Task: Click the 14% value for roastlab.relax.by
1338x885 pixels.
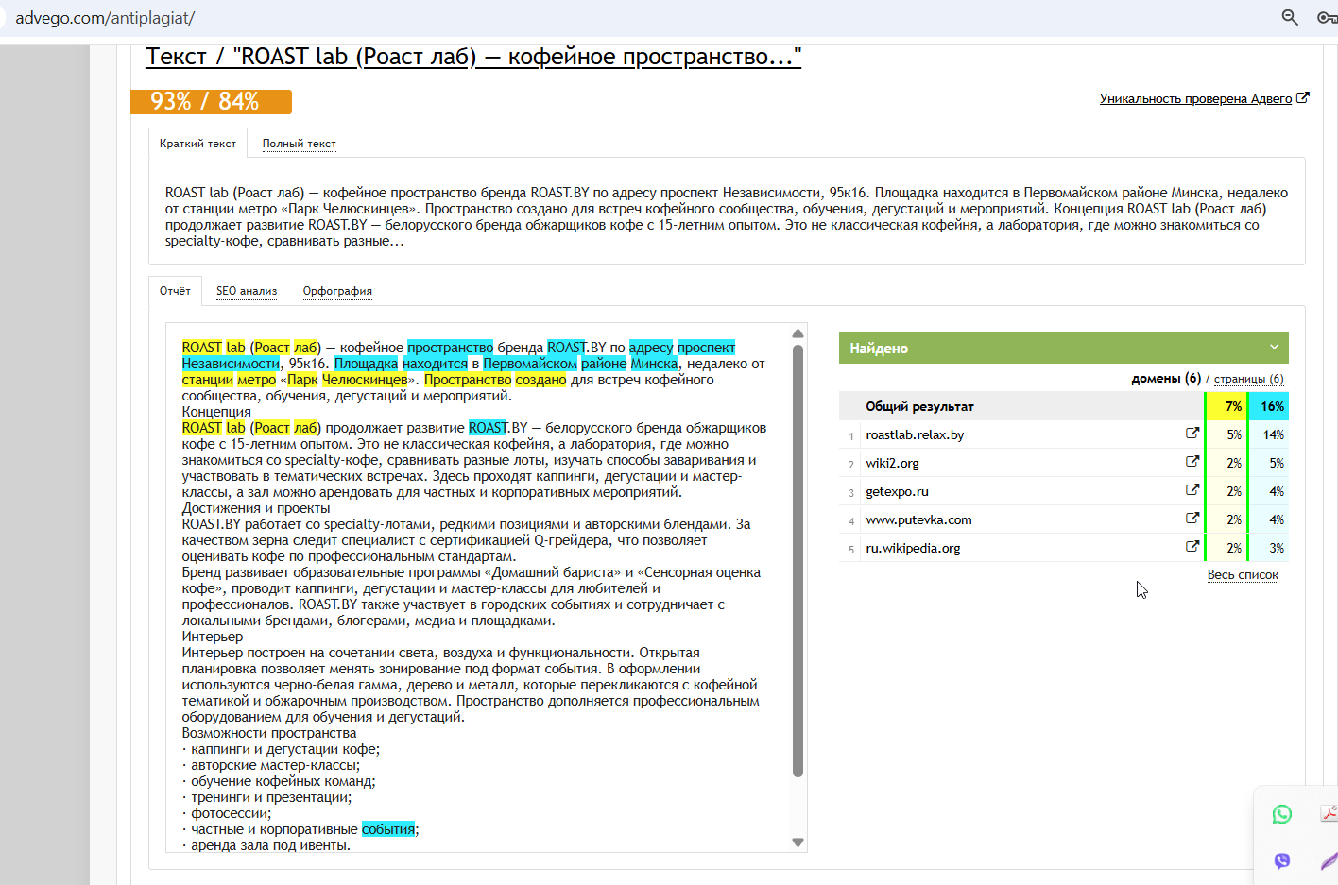Action: (1274, 434)
